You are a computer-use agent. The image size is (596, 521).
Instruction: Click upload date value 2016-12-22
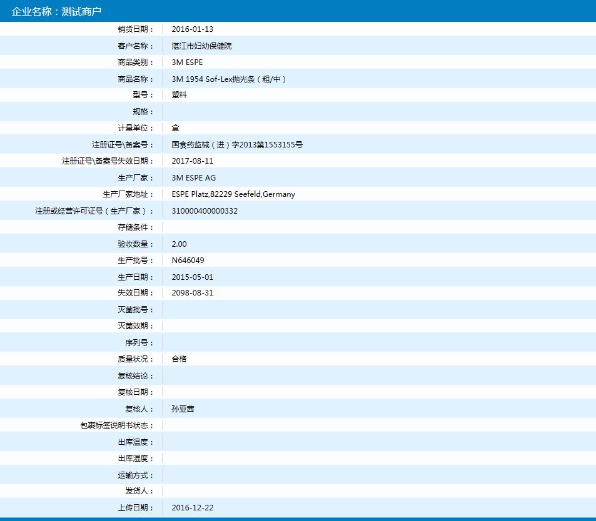coord(193,508)
